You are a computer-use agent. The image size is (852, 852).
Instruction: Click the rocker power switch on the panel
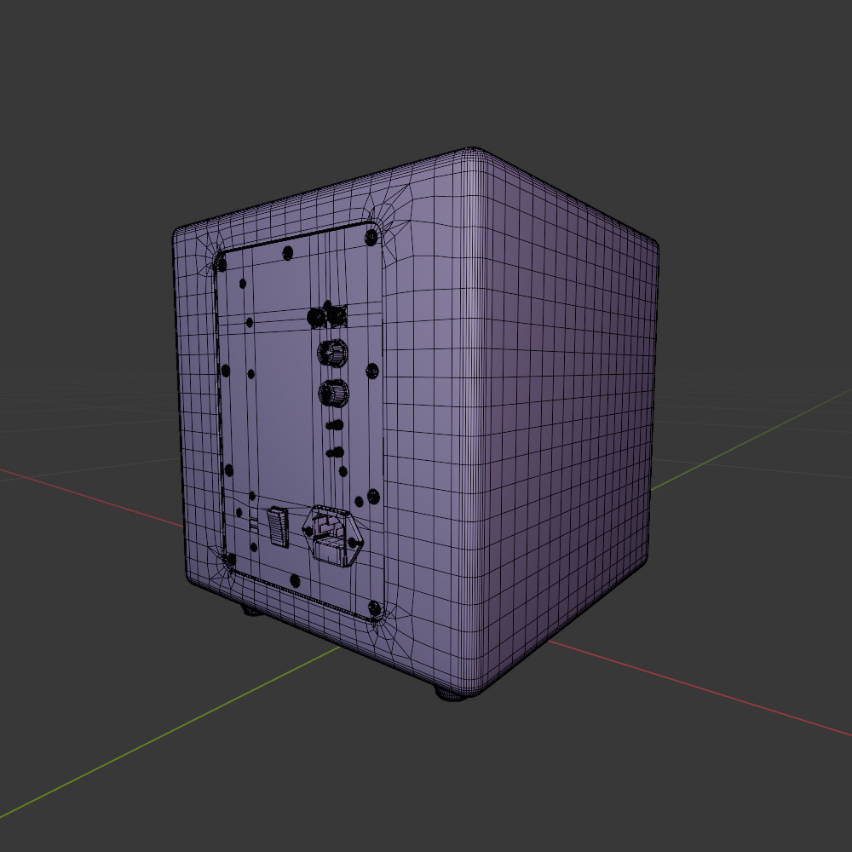(x=278, y=527)
